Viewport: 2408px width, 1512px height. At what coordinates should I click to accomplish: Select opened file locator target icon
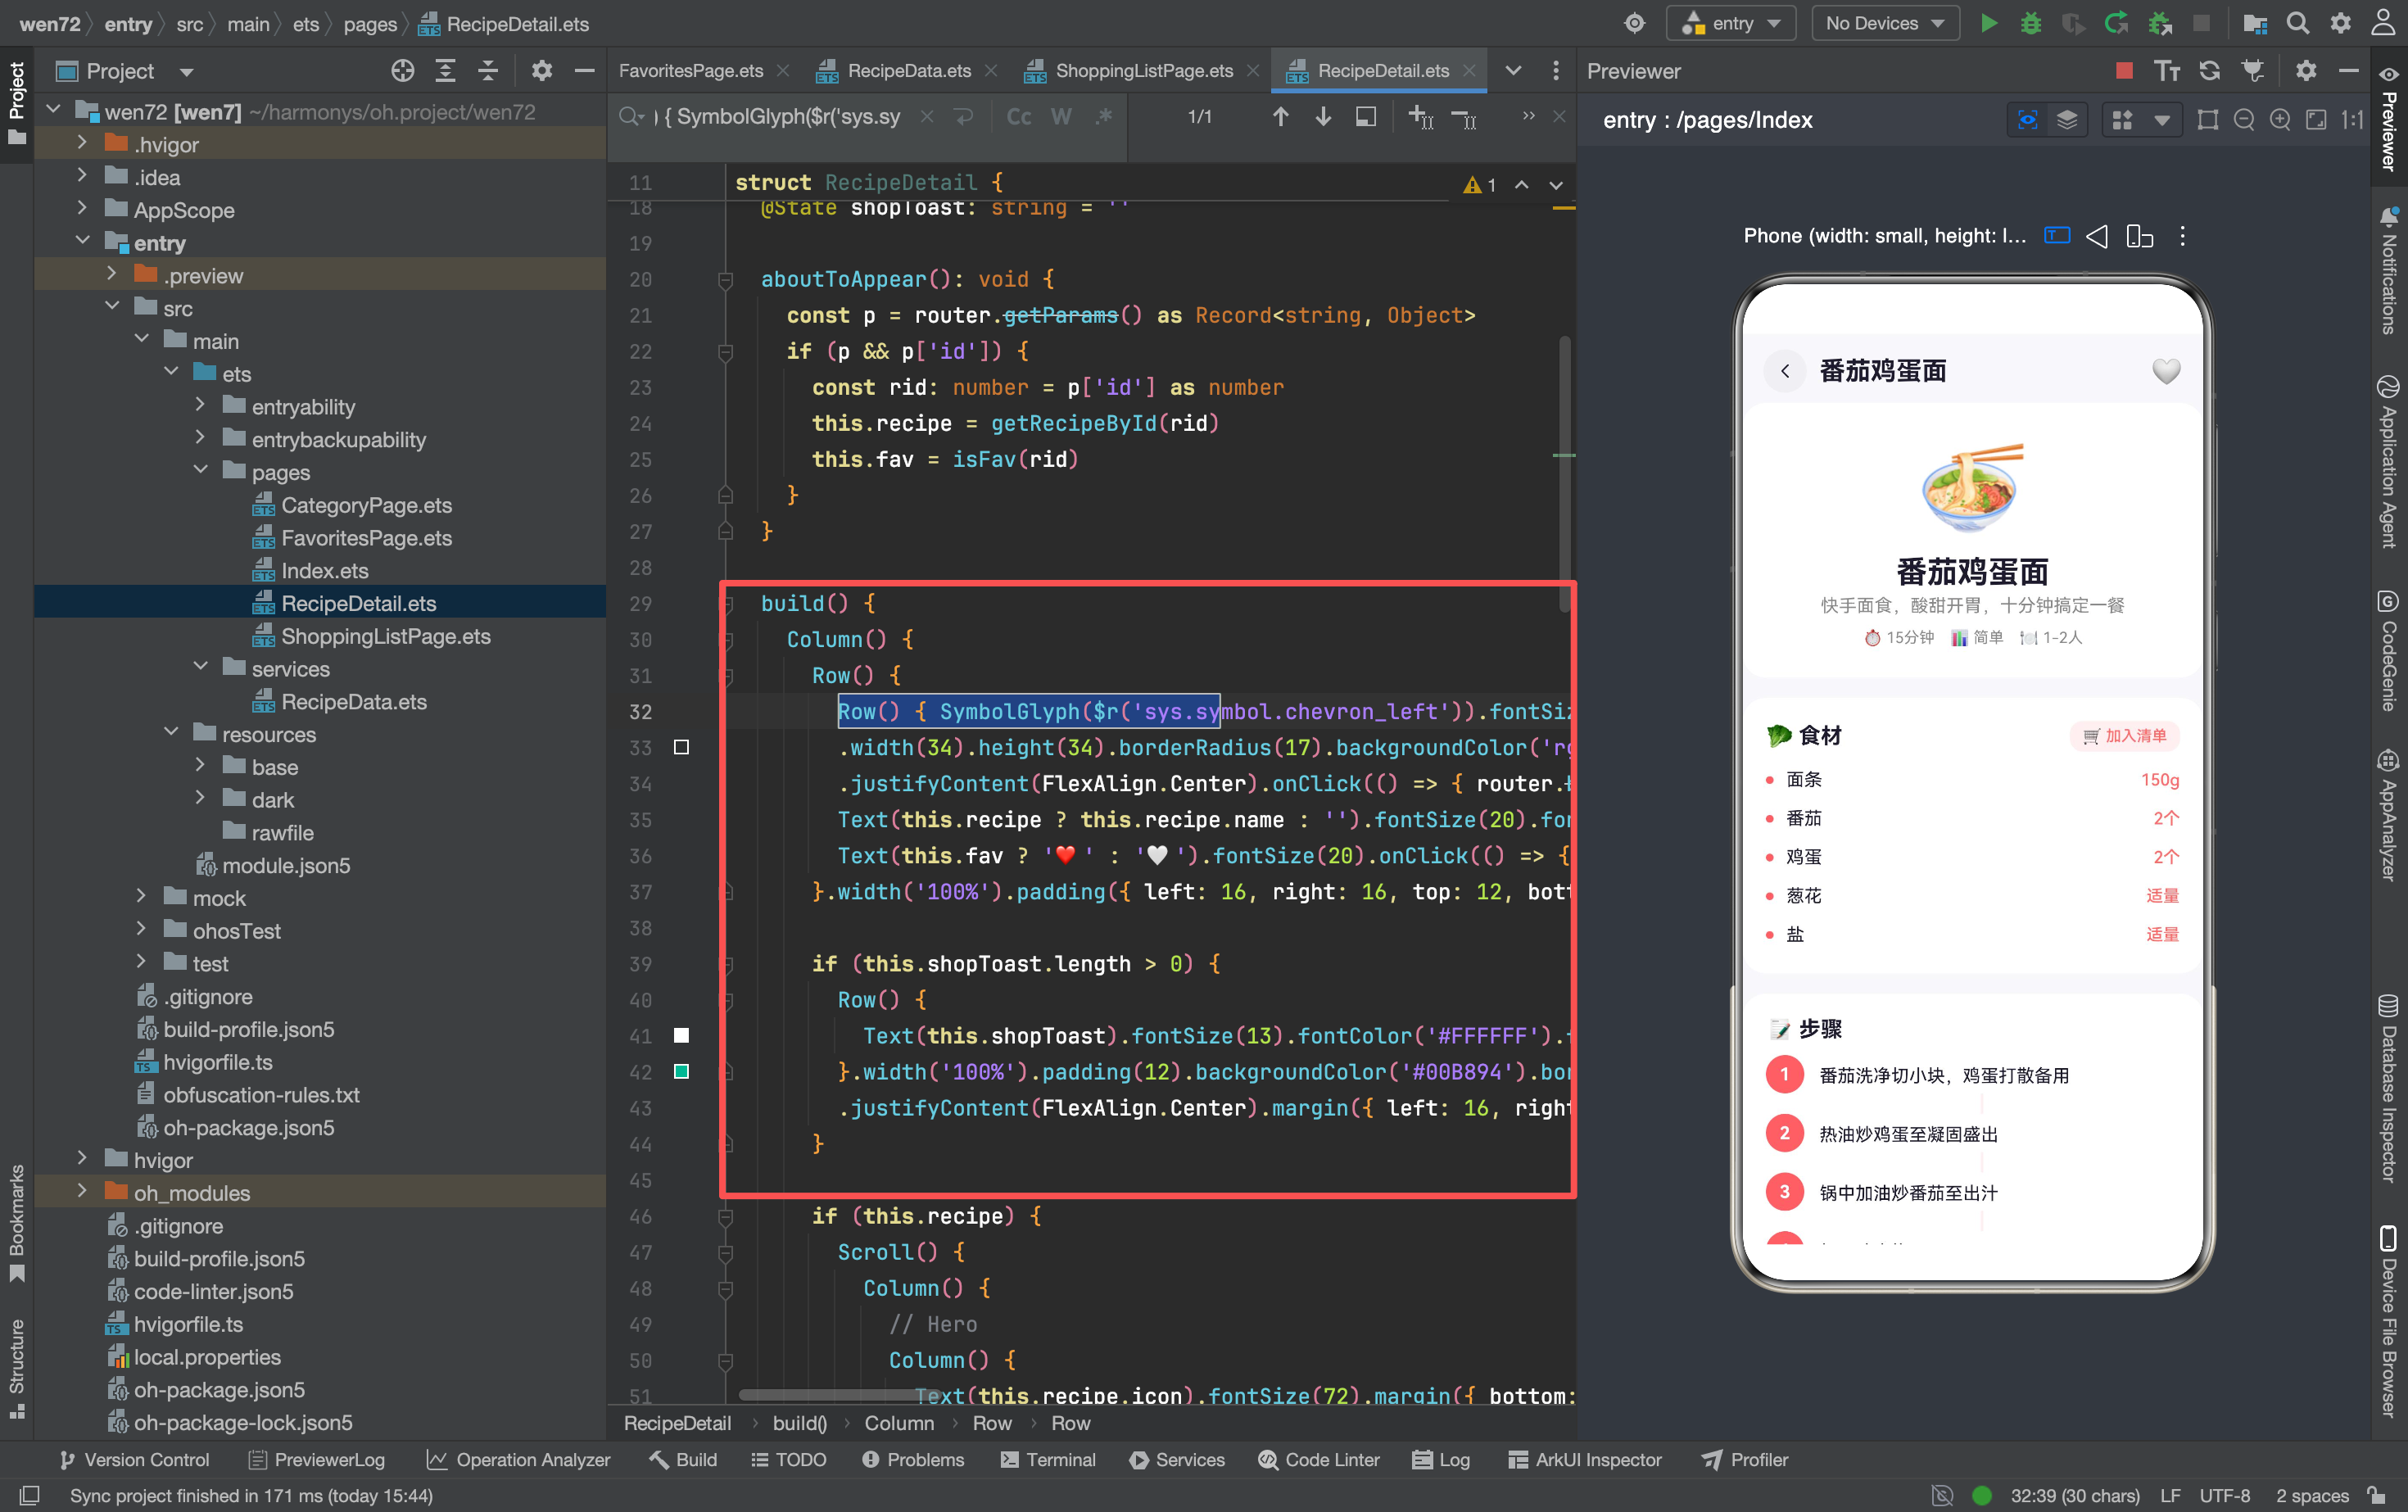point(402,71)
